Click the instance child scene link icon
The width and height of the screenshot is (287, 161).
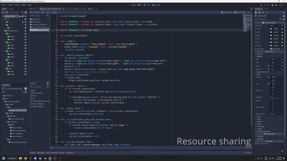coord(7,13)
